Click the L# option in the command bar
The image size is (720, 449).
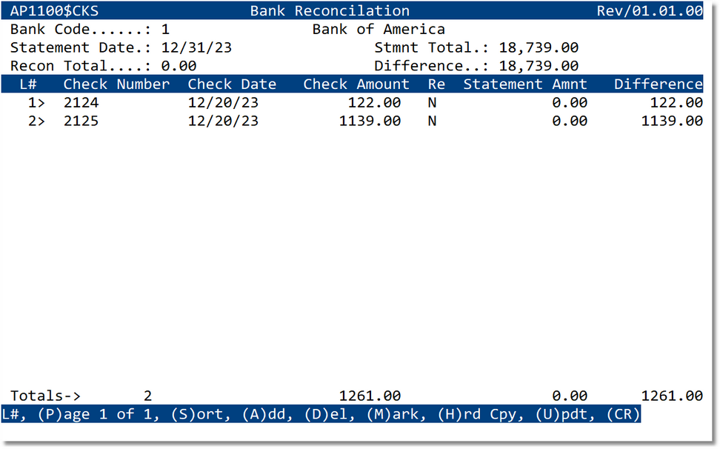click(x=11, y=414)
